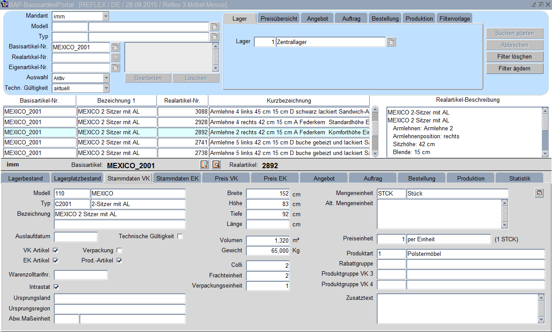The height and width of the screenshot is (332, 552).
Task: Click the Eigenartikel-Nr. lookup icon
Action: [x=115, y=67]
